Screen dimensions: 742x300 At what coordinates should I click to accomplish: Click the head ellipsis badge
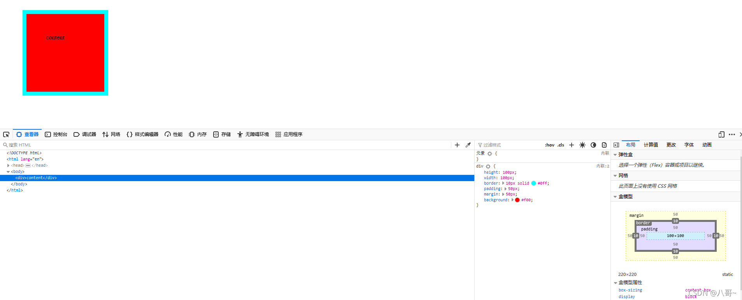coord(28,166)
